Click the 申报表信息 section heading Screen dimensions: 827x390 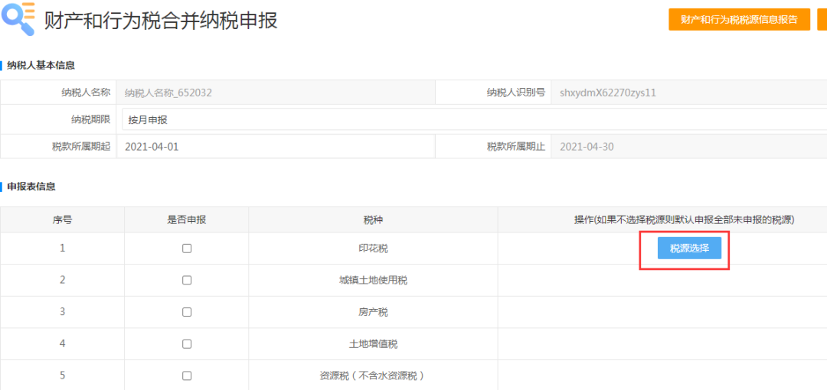coord(31,186)
